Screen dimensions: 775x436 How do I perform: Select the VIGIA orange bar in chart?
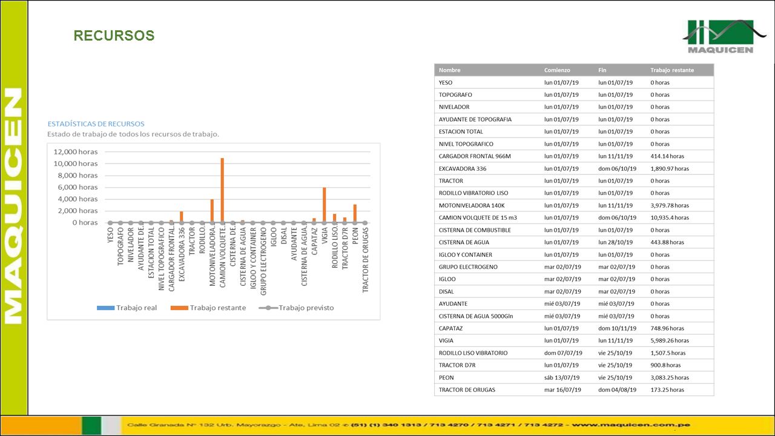324,205
